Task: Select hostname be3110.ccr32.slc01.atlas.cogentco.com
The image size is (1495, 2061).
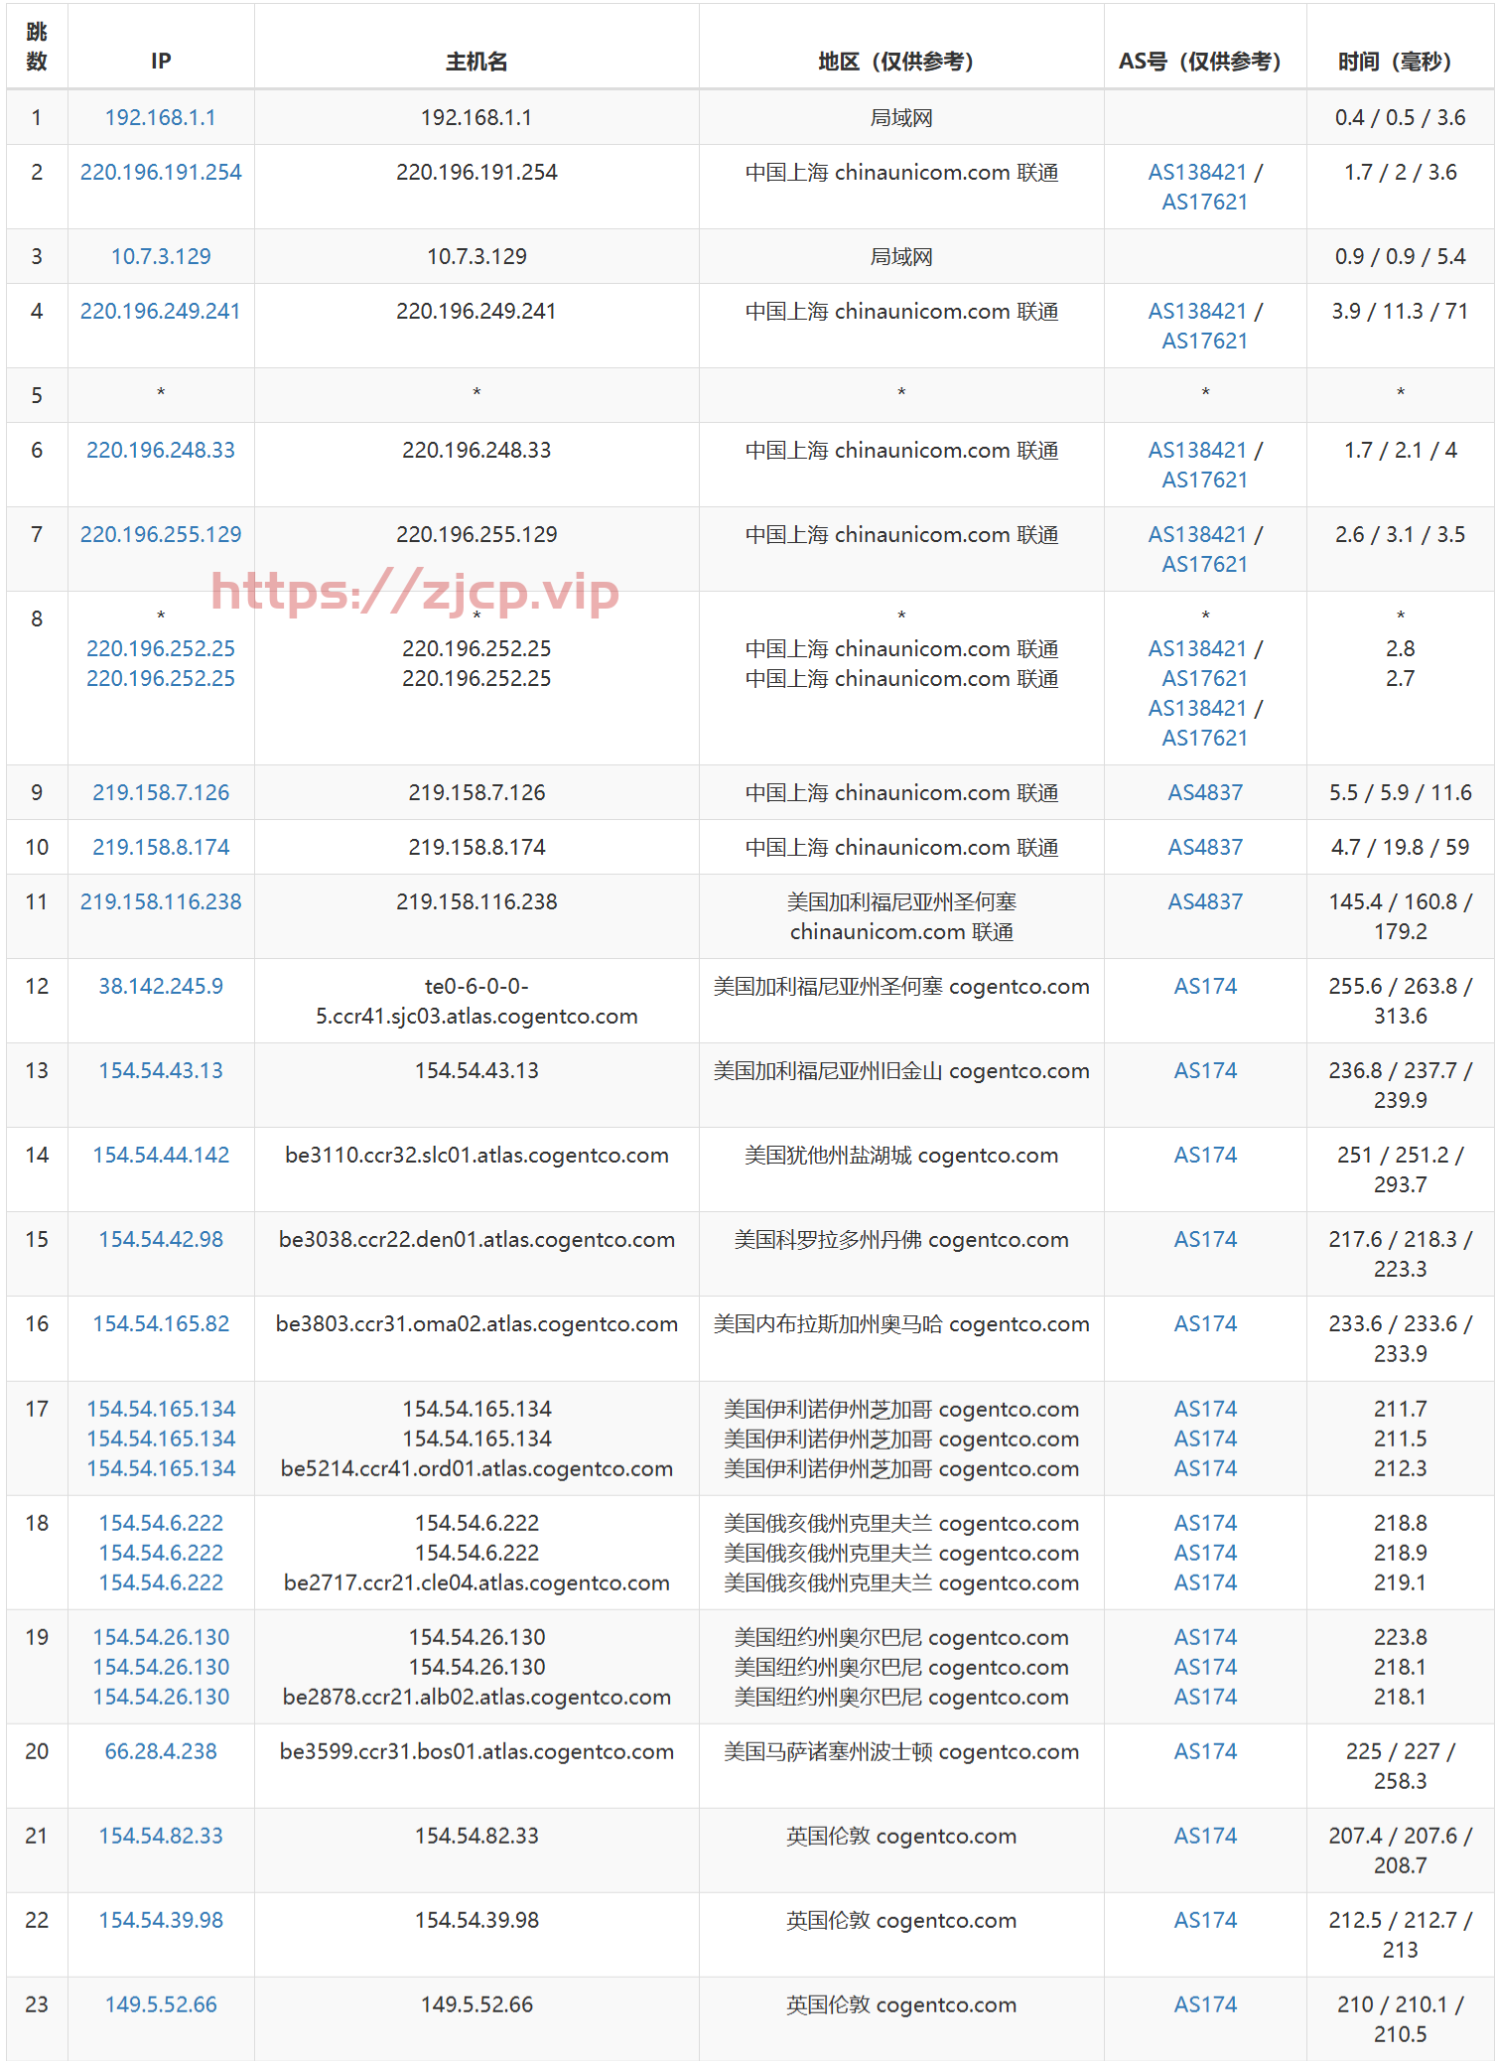Action: tap(476, 1155)
